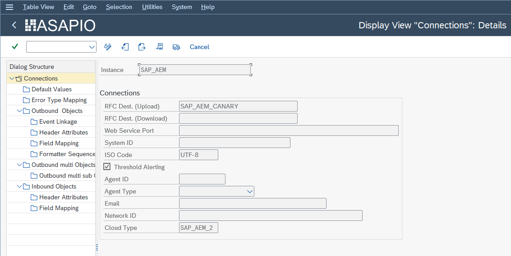Select Error Type Mapping tree item
Screen dimensions: 511x256
tap(59, 100)
